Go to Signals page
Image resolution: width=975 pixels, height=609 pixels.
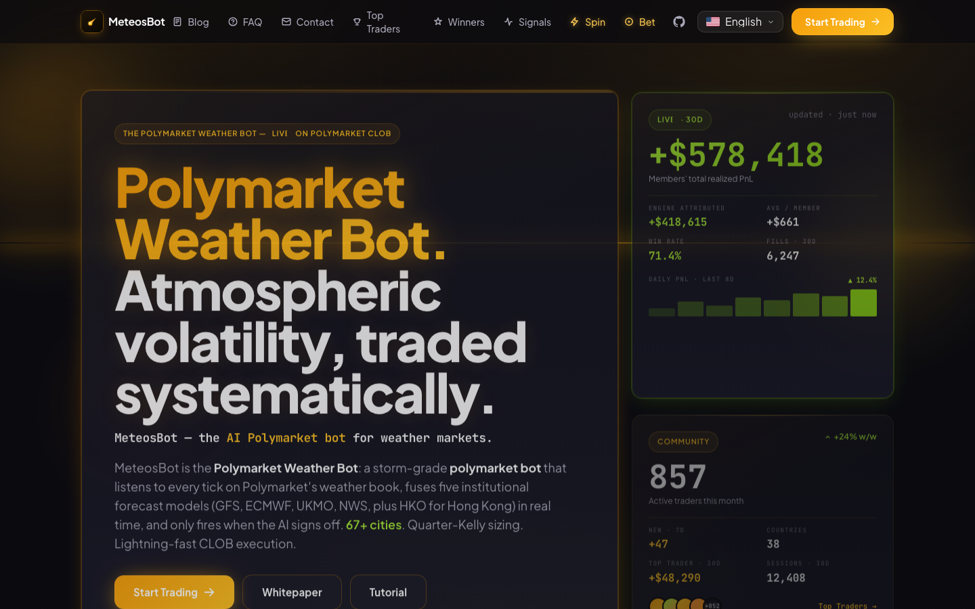pyautogui.click(x=527, y=22)
